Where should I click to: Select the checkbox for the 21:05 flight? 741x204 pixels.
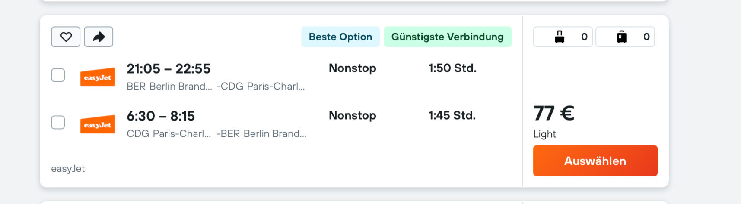tap(58, 75)
